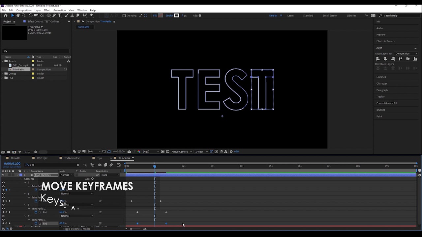Click the Fill color swatch
This screenshot has height=237, width=422.
click(160, 15)
